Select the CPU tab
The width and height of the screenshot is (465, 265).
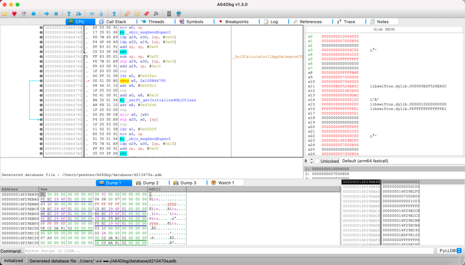point(80,22)
